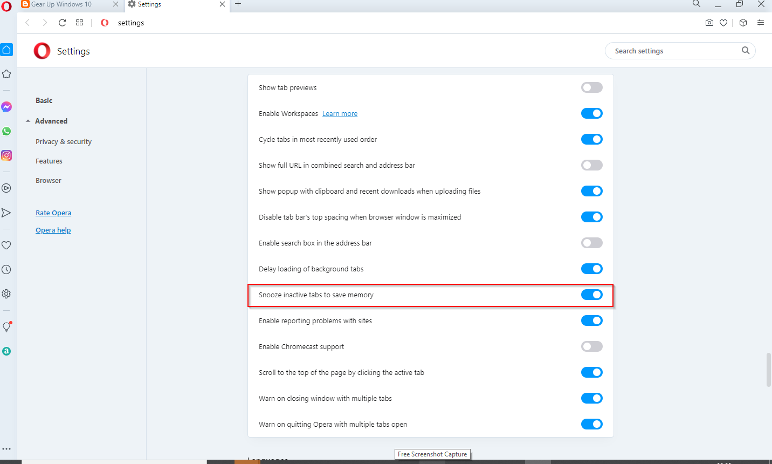Open Instagram sidebar panel
772x464 pixels.
point(6,155)
